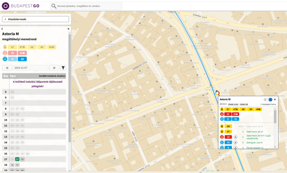
Task: Click the blue bus icon beside route 9 in sidebar
Action: coord(5,59)
